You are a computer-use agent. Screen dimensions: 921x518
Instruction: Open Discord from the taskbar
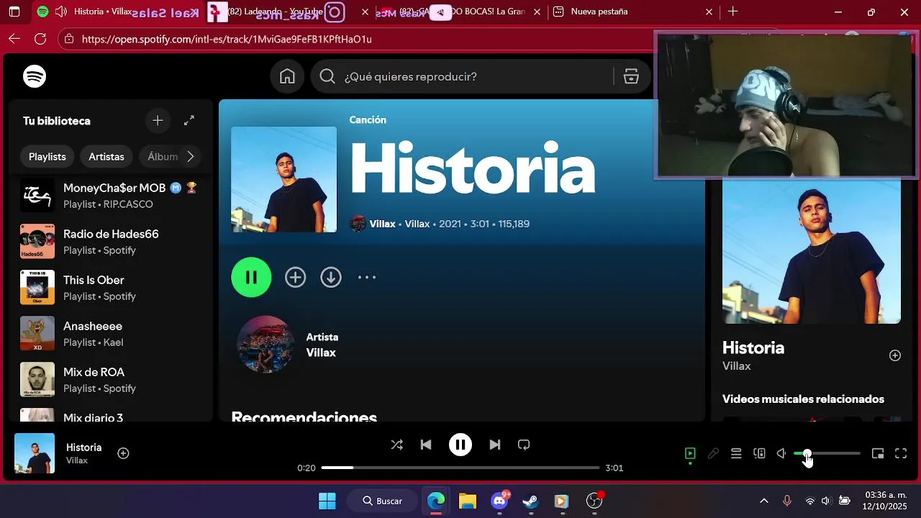pyautogui.click(x=499, y=501)
